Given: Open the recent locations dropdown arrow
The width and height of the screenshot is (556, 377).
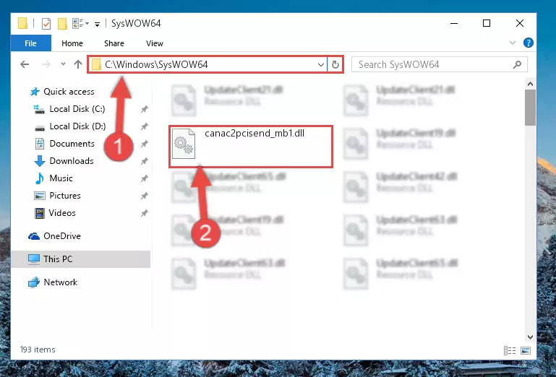Looking at the screenshot, I should click(x=63, y=64).
